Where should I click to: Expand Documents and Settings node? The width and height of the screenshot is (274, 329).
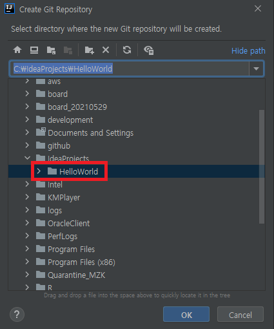(27, 133)
